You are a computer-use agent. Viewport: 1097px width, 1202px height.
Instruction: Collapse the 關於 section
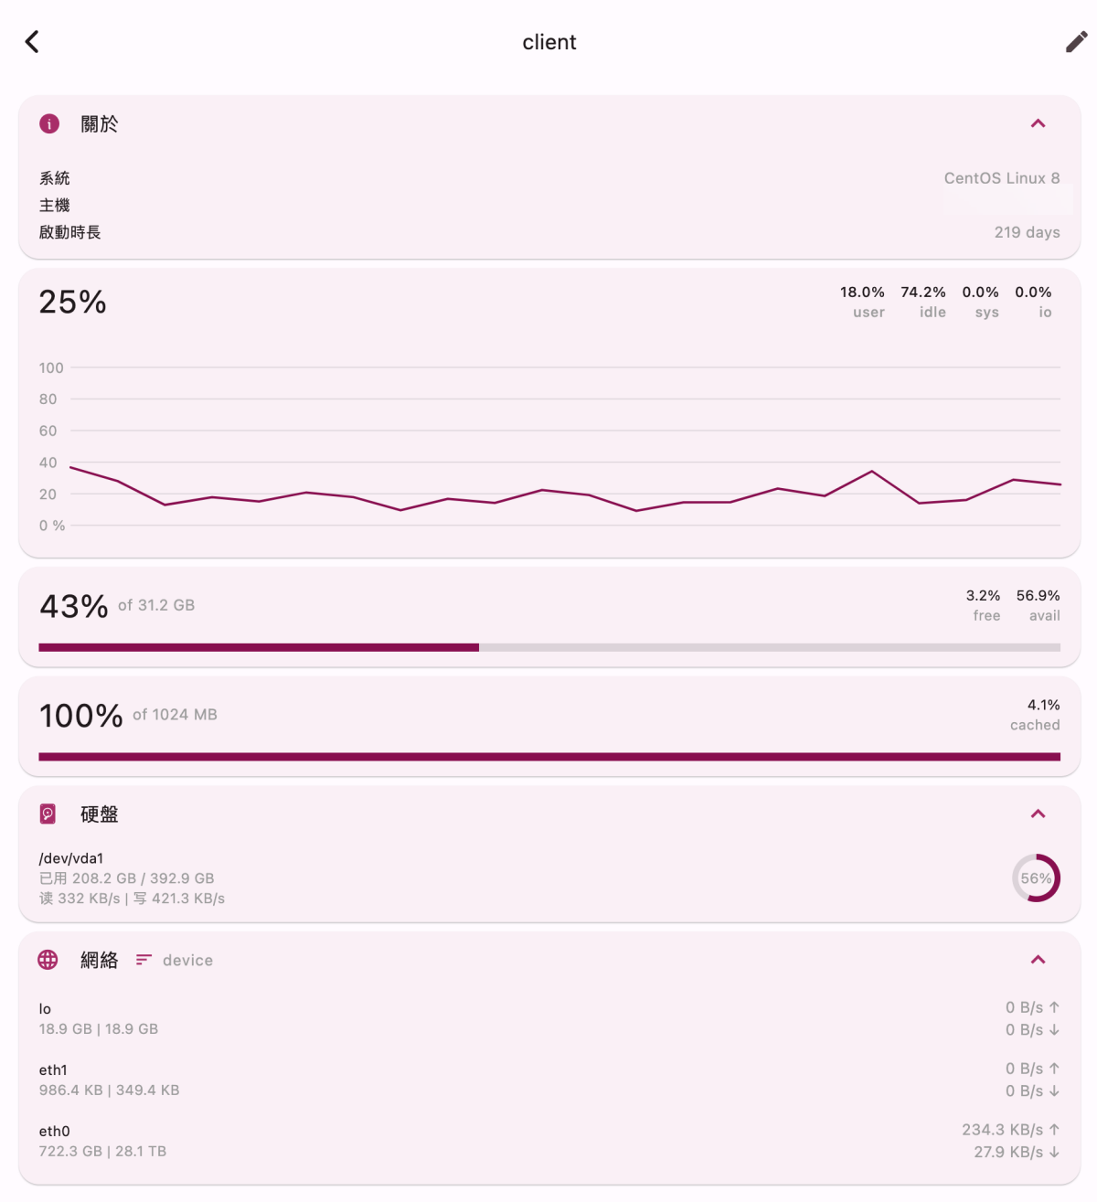[x=1038, y=123]
